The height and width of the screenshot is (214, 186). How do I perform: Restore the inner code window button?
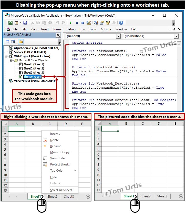(x=174, y=29)
